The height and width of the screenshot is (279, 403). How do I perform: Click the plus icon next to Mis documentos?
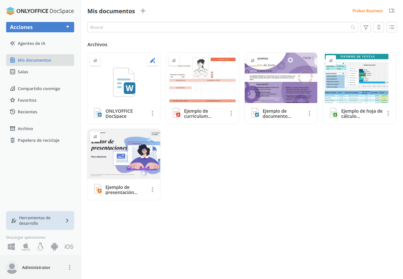pyautogui.click(x=143, y=11)
